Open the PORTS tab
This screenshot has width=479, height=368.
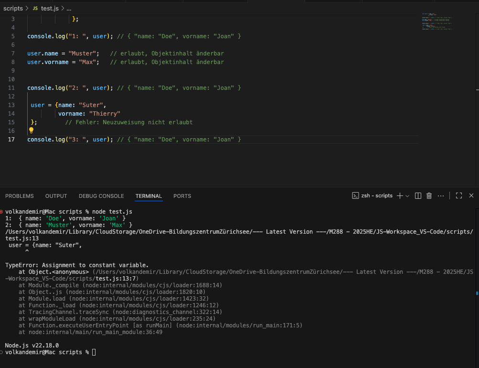coord(182,196)
